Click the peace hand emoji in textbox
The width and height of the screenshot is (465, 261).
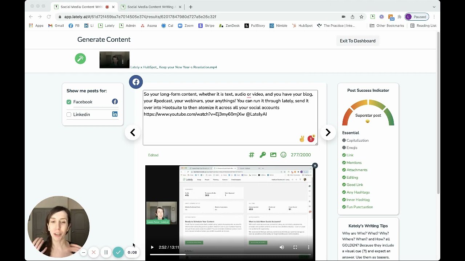point(302,139)
